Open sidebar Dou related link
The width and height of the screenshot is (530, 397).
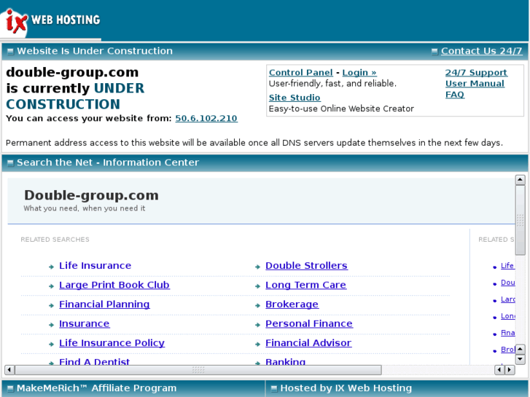[507, 283]
